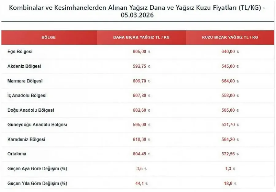Click the lira icon beside 664,00
The height and width of the screenshot is (192, 276).
[x=238, y=81]
